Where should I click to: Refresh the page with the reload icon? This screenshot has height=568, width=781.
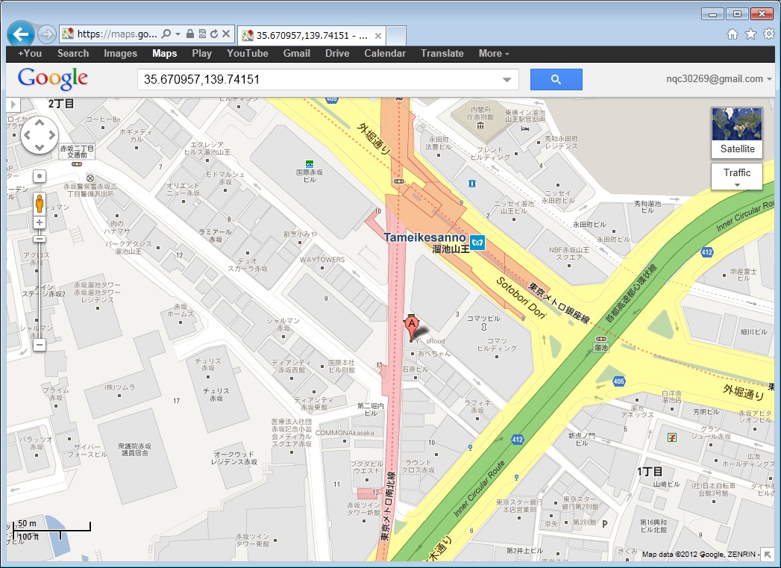[213, 34]
